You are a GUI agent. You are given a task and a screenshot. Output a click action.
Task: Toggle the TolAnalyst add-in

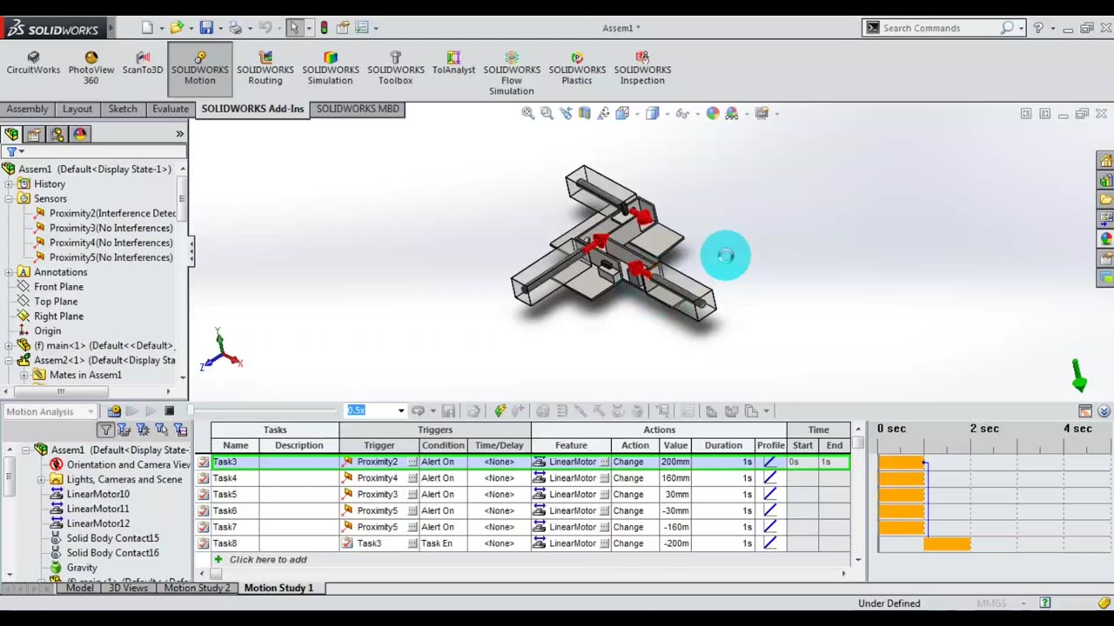(x=453, y=63)
